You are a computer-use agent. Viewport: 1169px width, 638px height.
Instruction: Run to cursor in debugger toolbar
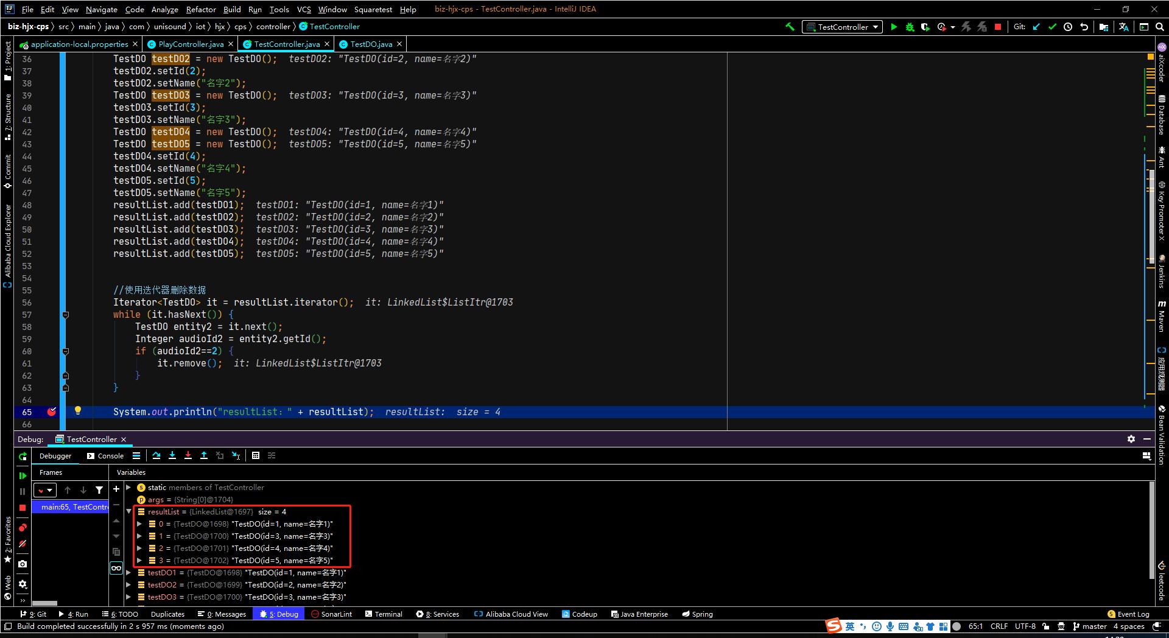pyautogui.click(x=236, y=455)
